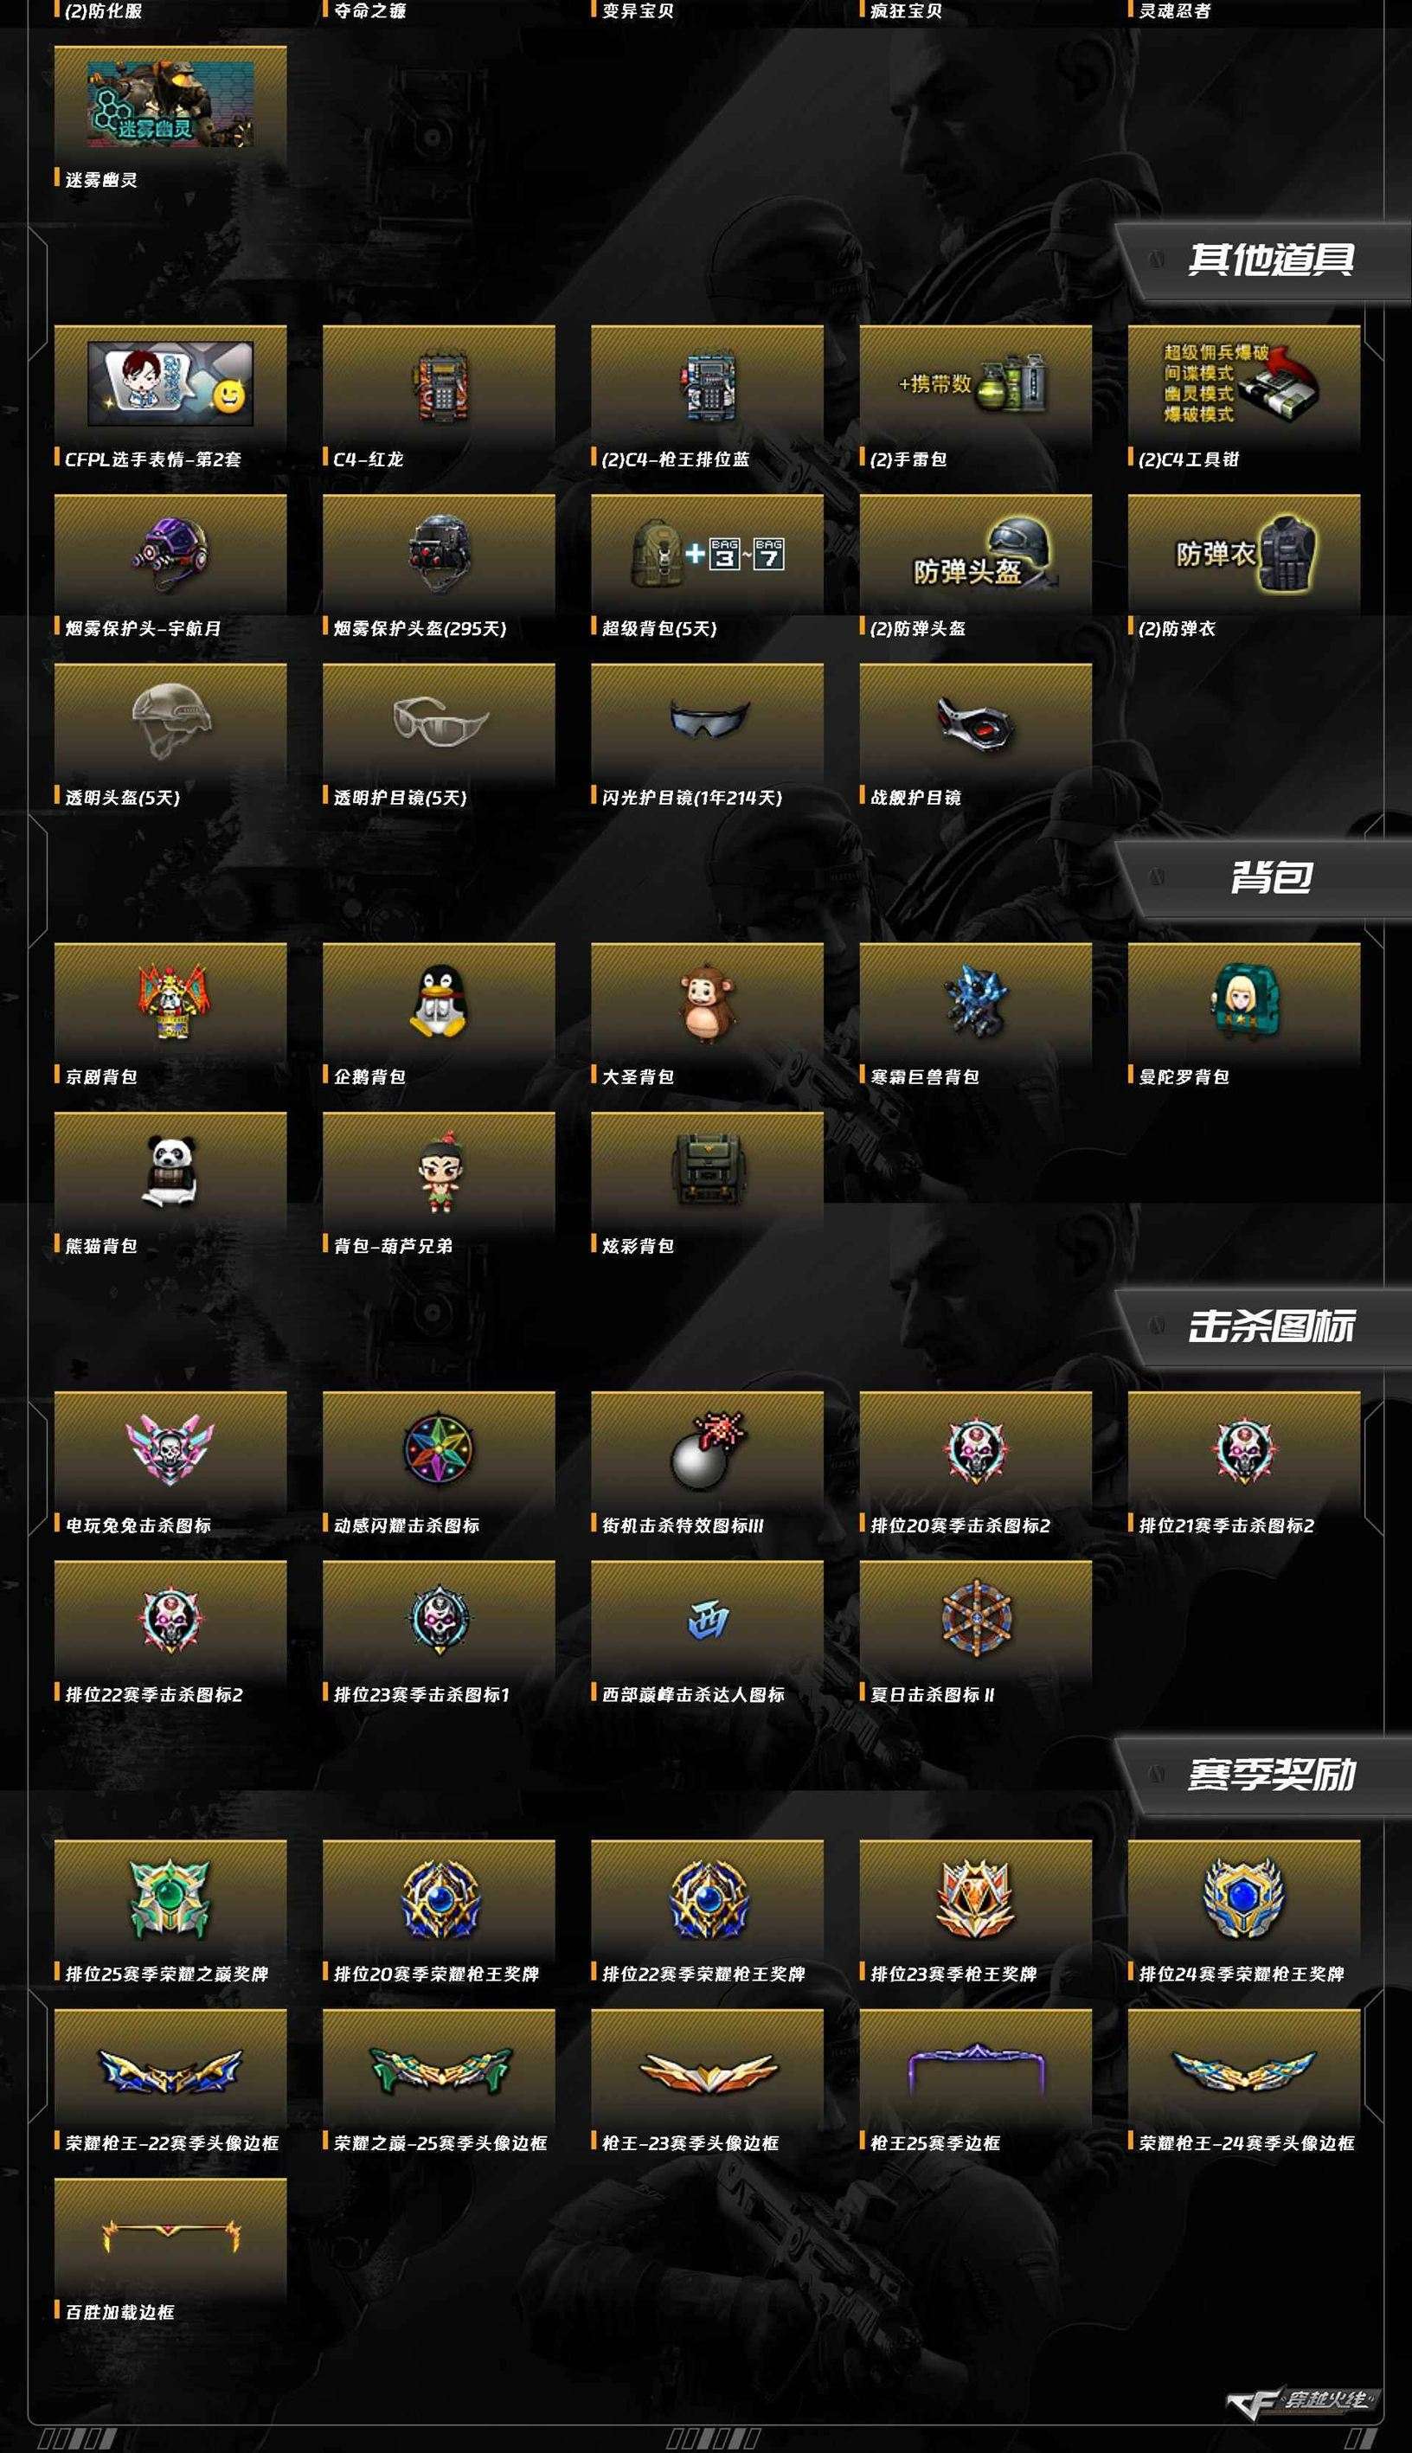Select the 动感闪耀击杀图标 star icon
This screenshot has width=1412, height=2453.
[440, 1451]
